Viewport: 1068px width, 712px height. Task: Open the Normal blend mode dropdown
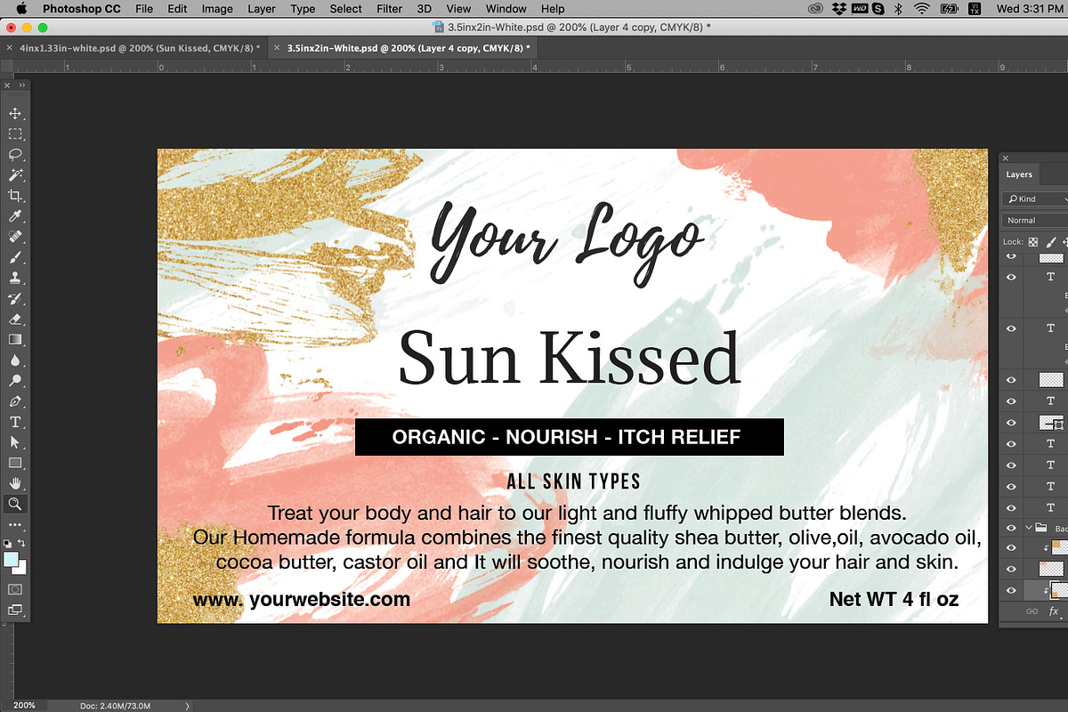[1036, 220]
